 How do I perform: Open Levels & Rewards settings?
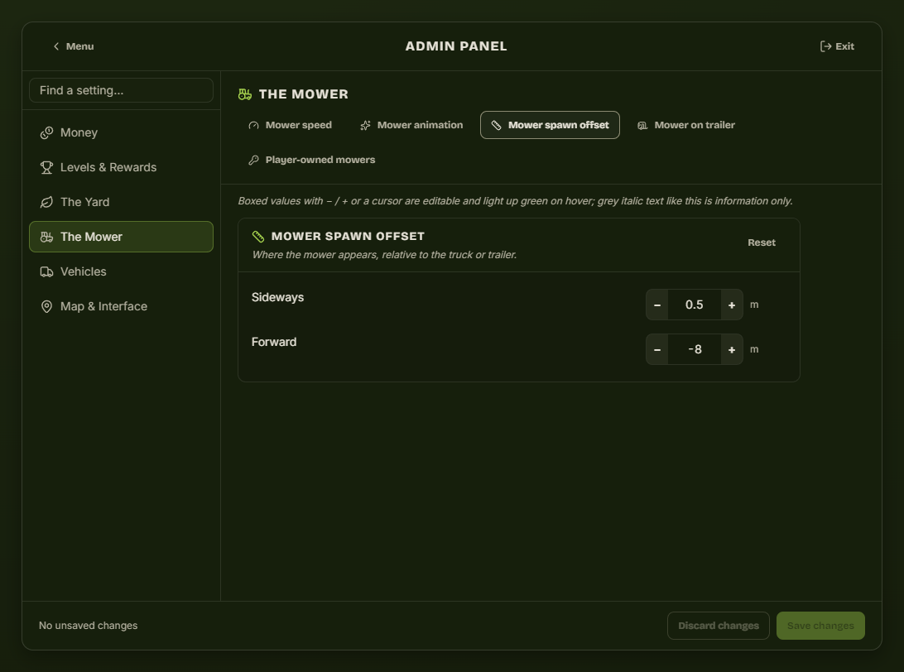[121, 167]
